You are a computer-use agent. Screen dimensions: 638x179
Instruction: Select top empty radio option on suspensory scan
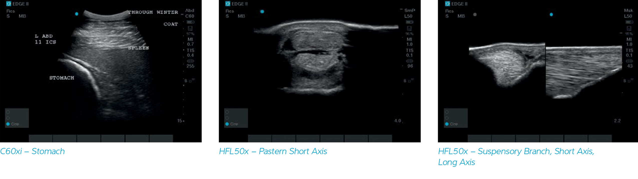click(447, 112)
